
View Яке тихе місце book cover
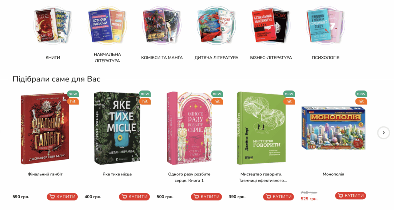(x=117, y=128)
